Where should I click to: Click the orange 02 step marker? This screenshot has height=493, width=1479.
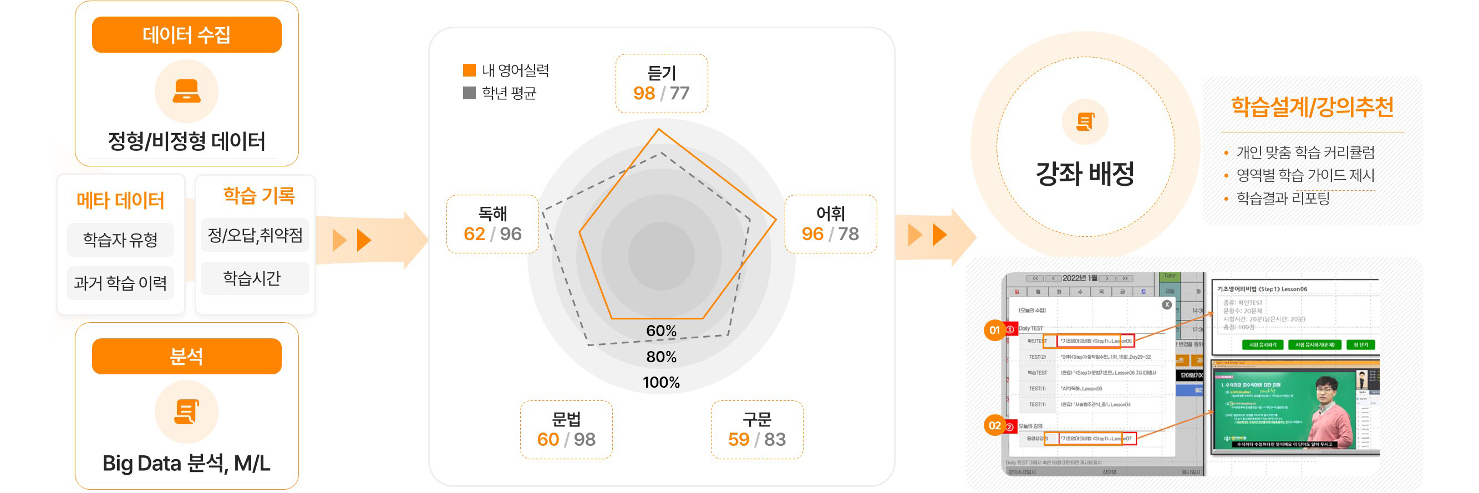[x=994, y=425]
